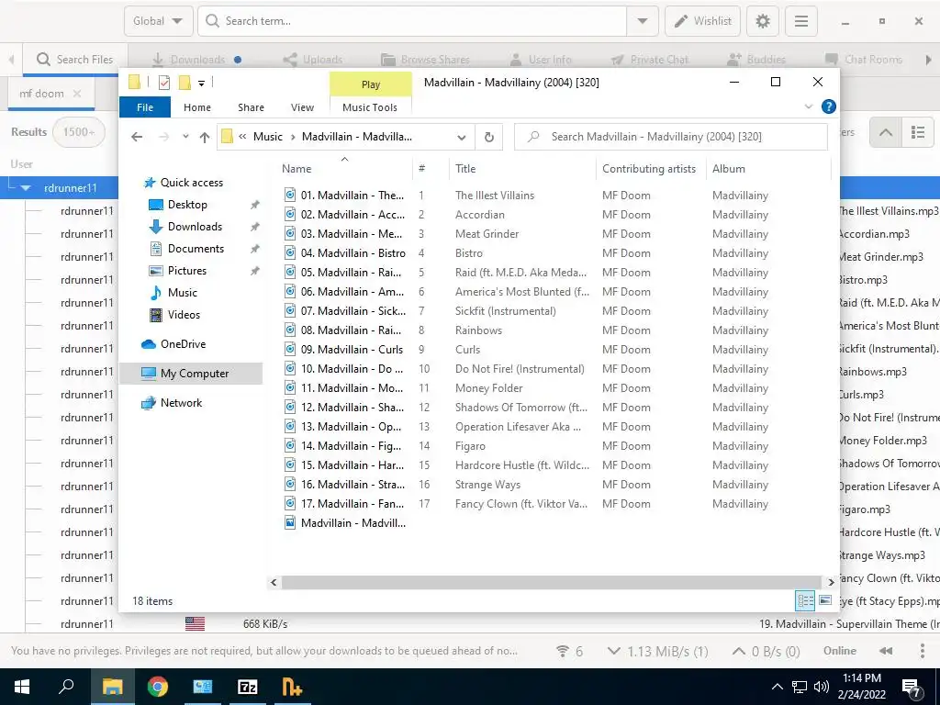Viewport: 940px width, 705px height.
Task: Click the Properties quick access toolbar icon
Action: pyautogui.click(x=163, y=83)
